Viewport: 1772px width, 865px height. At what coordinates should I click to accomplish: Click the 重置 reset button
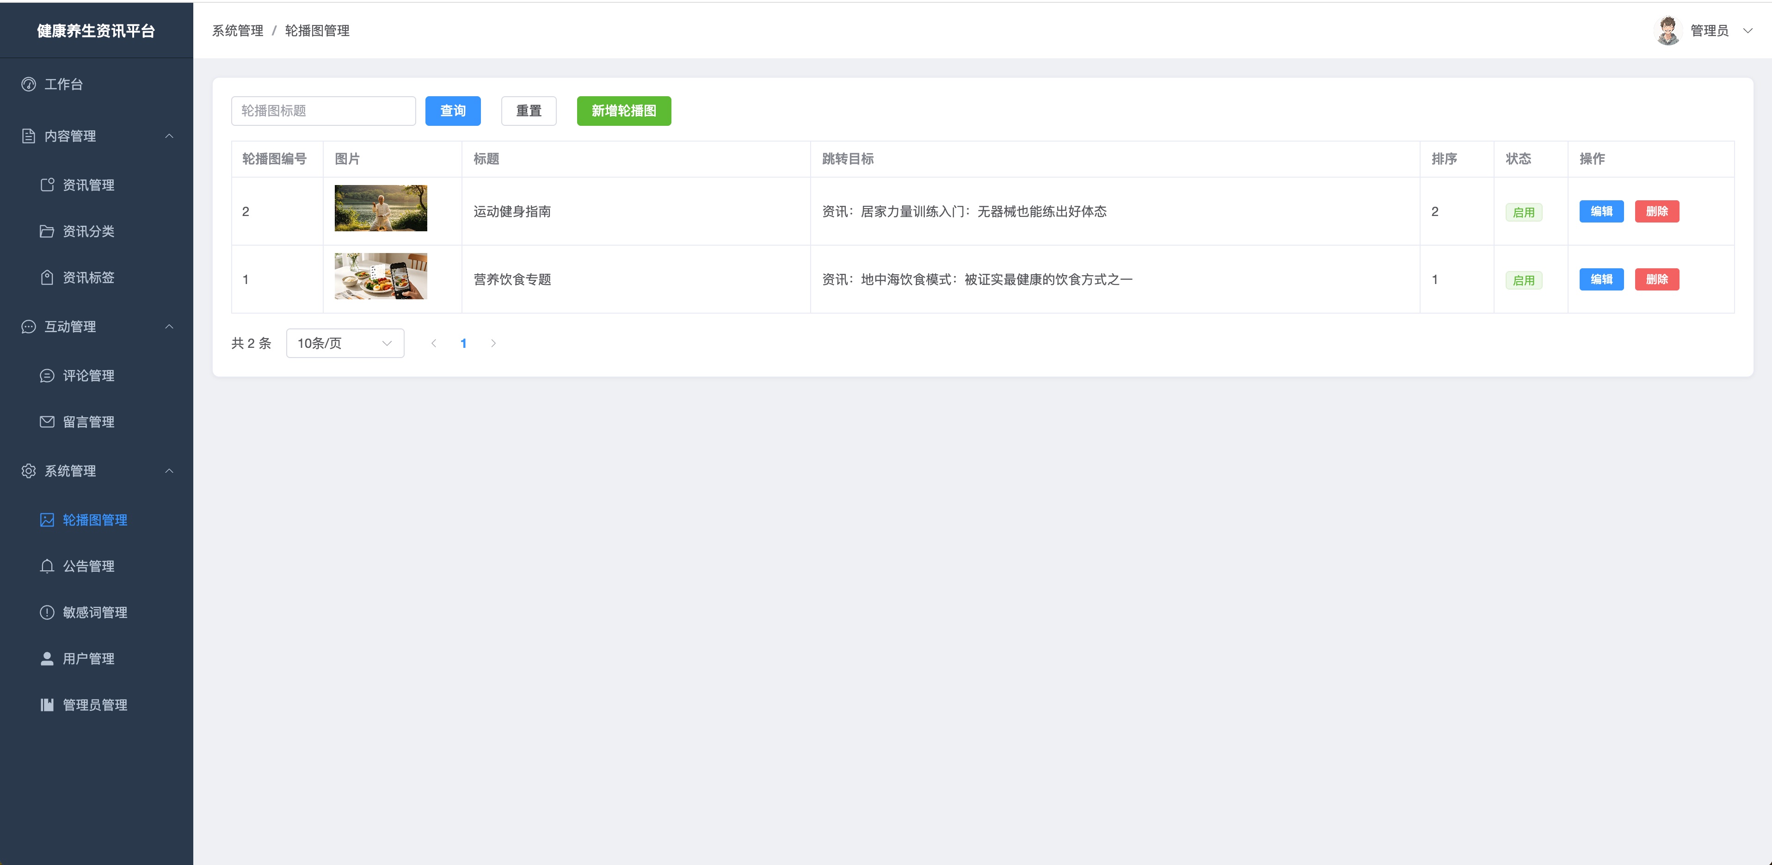[528, 111]
